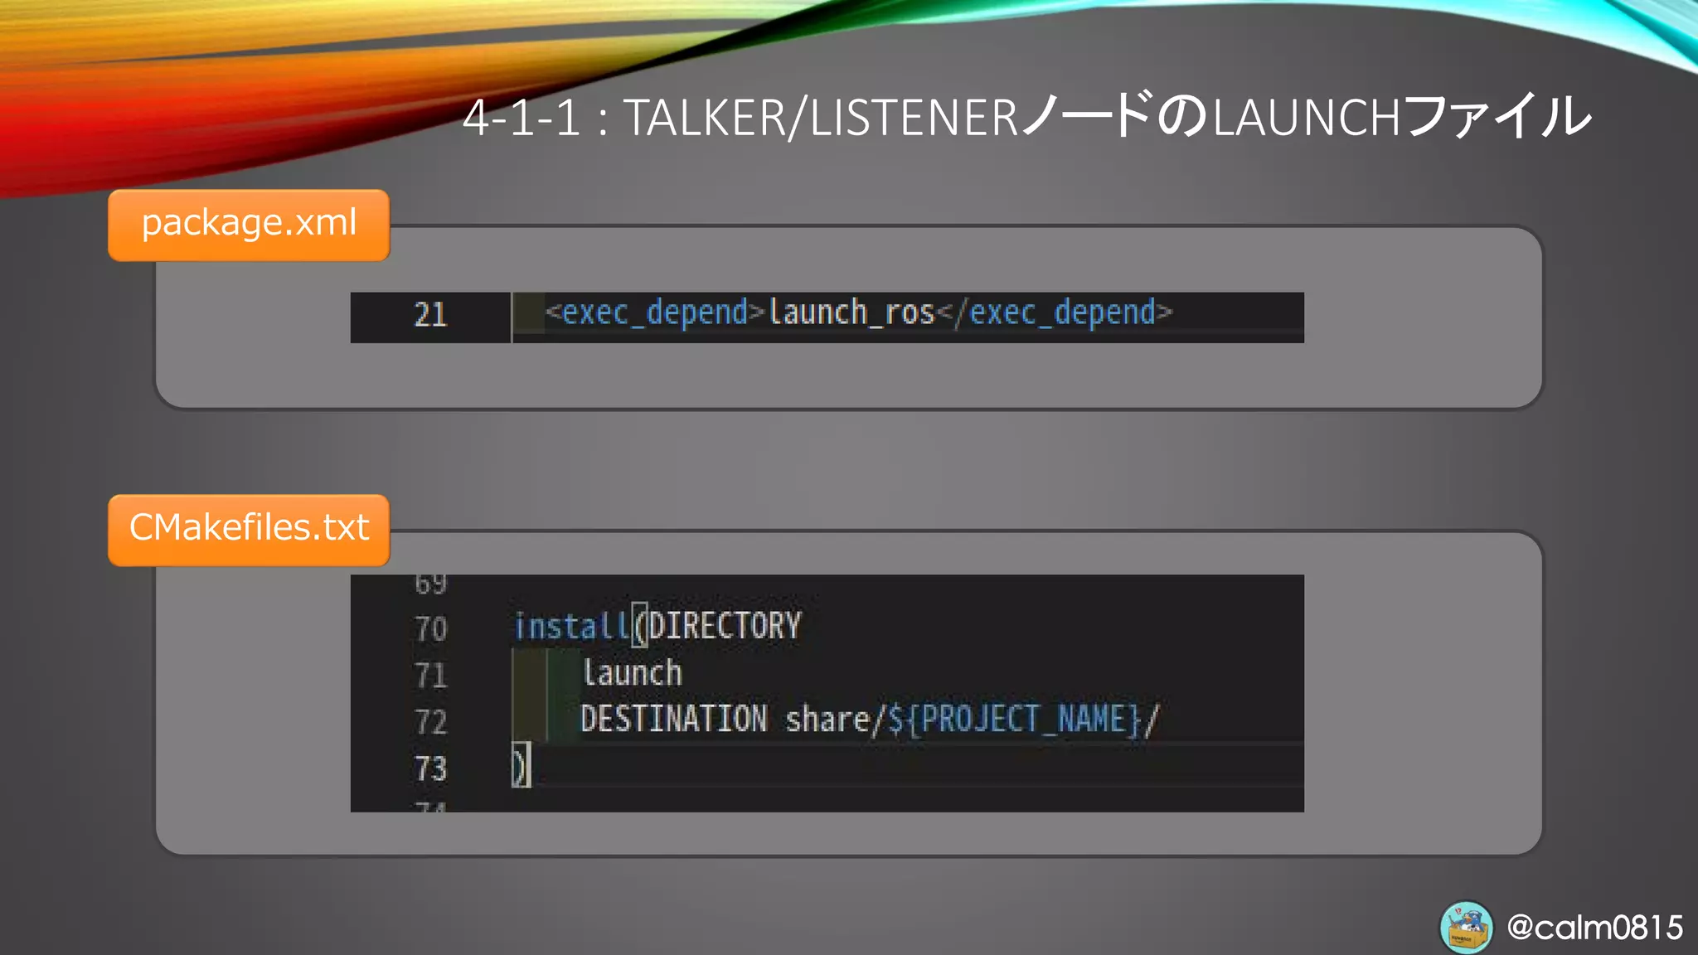Click the avatar icon beside @calm0815
Viewport: 1698px width, 955px height.
coord(1466,927)
